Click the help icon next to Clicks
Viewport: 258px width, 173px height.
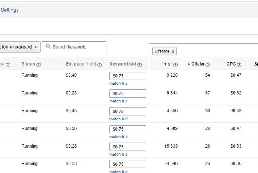(208, 64)
